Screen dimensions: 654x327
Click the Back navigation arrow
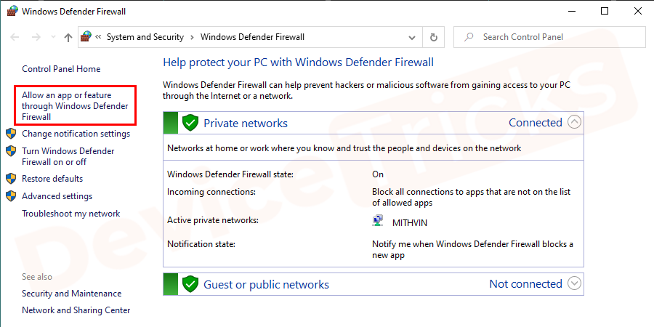coord(15,37)
